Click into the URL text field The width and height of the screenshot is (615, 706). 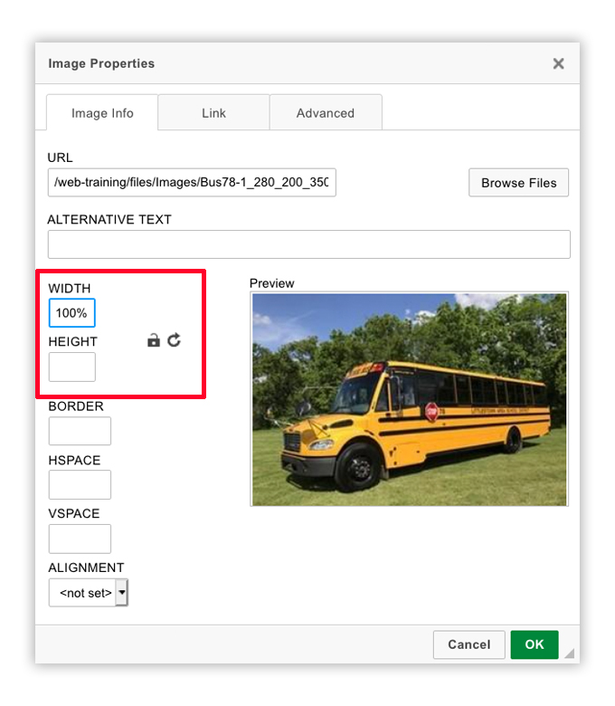coord(192,183)
